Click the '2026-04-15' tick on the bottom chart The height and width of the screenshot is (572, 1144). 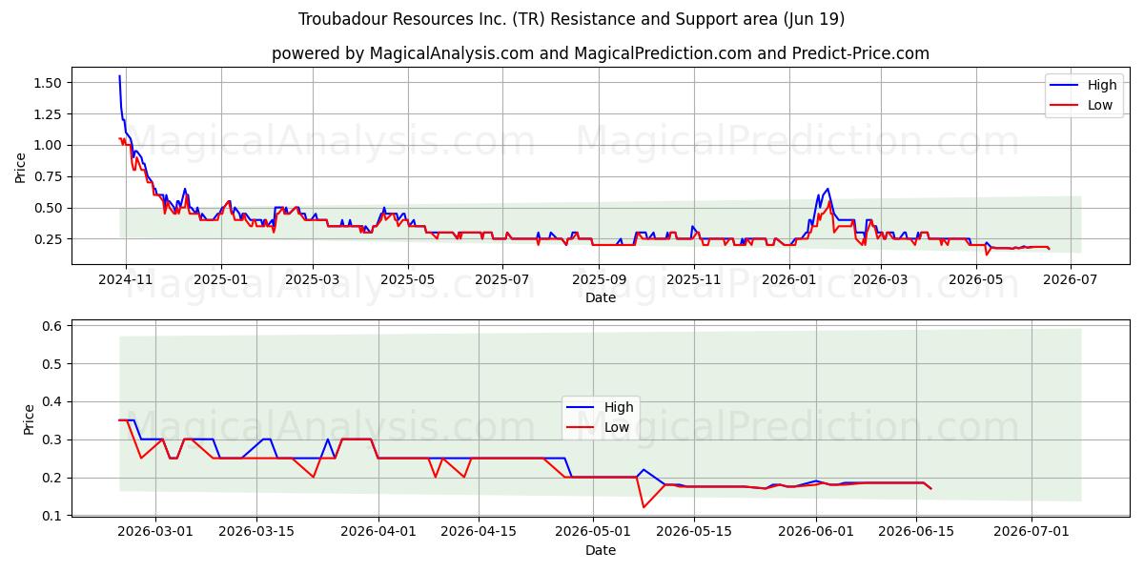(x=480, y=532)
